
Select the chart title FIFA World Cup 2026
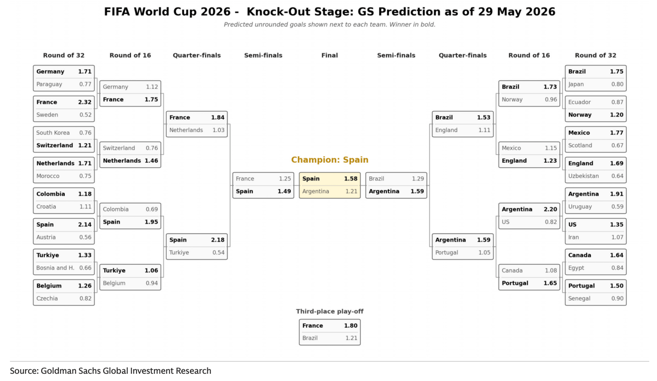pyautogui.click(x=330, y=12)
